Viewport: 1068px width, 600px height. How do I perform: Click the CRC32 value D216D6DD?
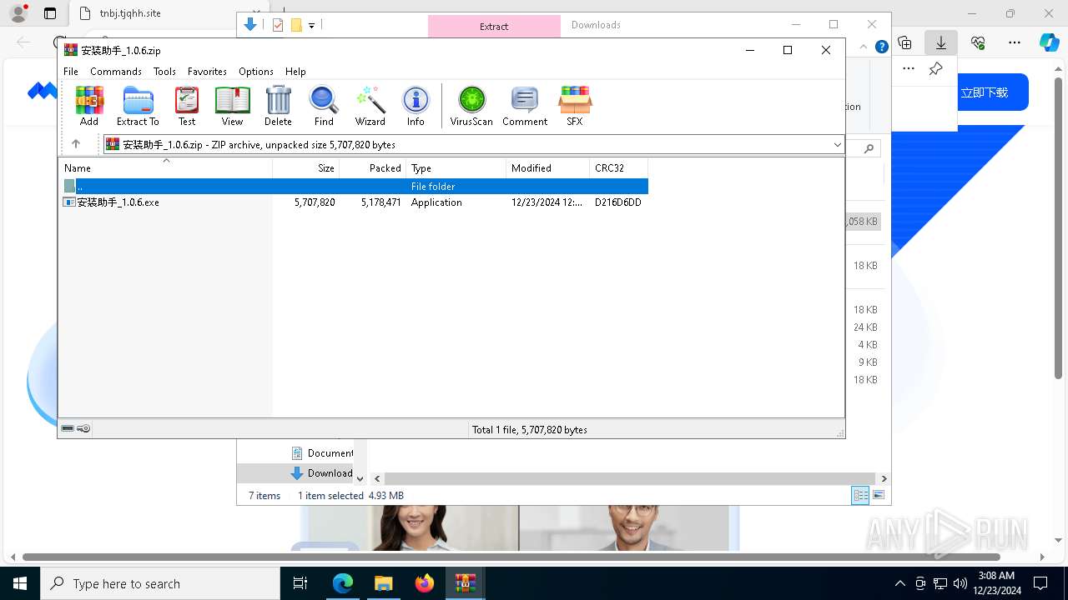(x=618, y=202)
